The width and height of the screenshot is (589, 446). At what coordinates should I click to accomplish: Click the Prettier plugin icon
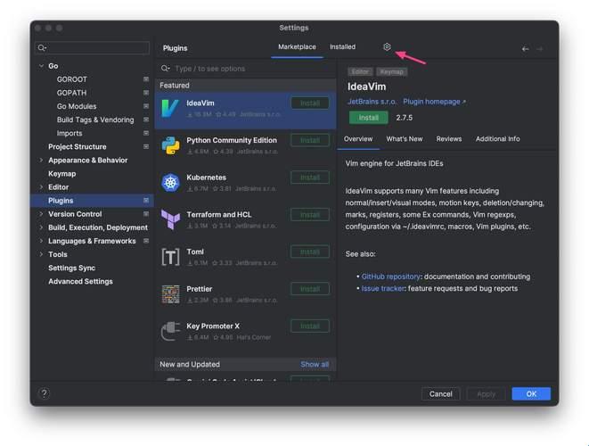click(x=170, y=294)
